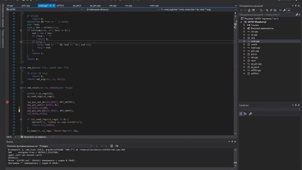This screenshot has width=302, height=170.
Task: Toggle Preview Selected Items button
Action: coord(288,10)
